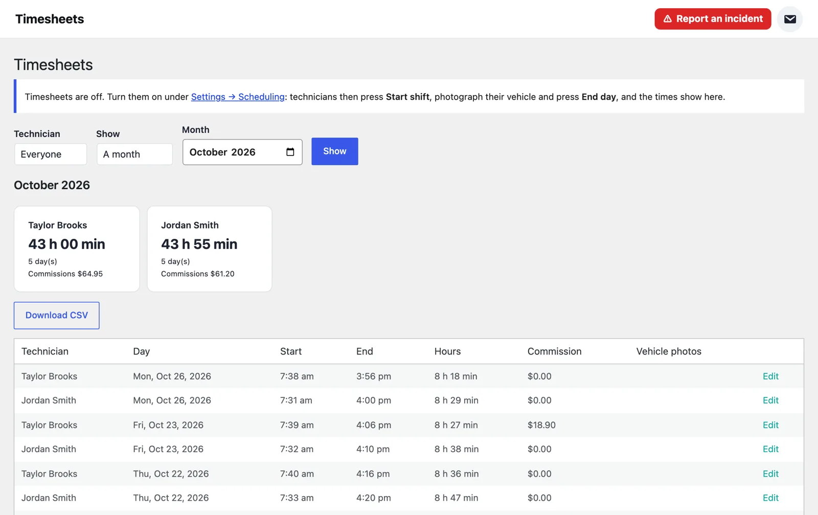Click the '$18.90' commission cell
Image resolution: width=818 pixels, height=515 pixels.
[541, 425]
